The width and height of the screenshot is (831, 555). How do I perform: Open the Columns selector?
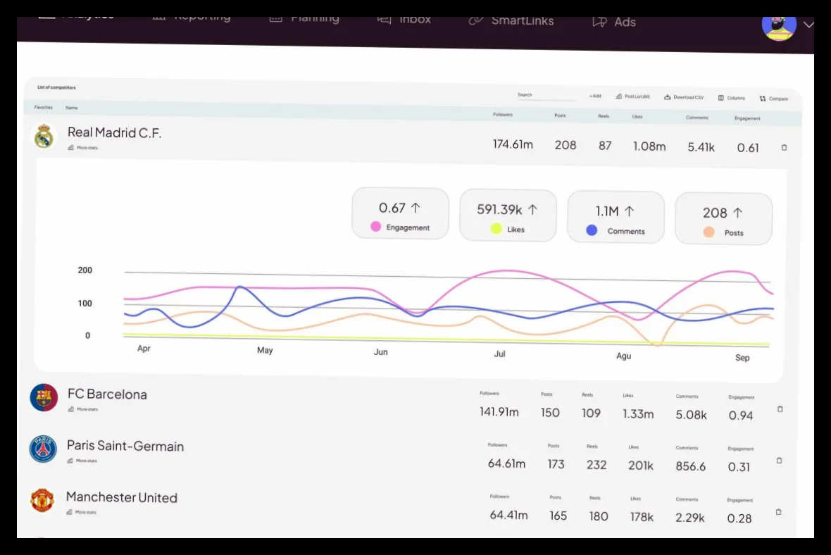pos(732,98)
